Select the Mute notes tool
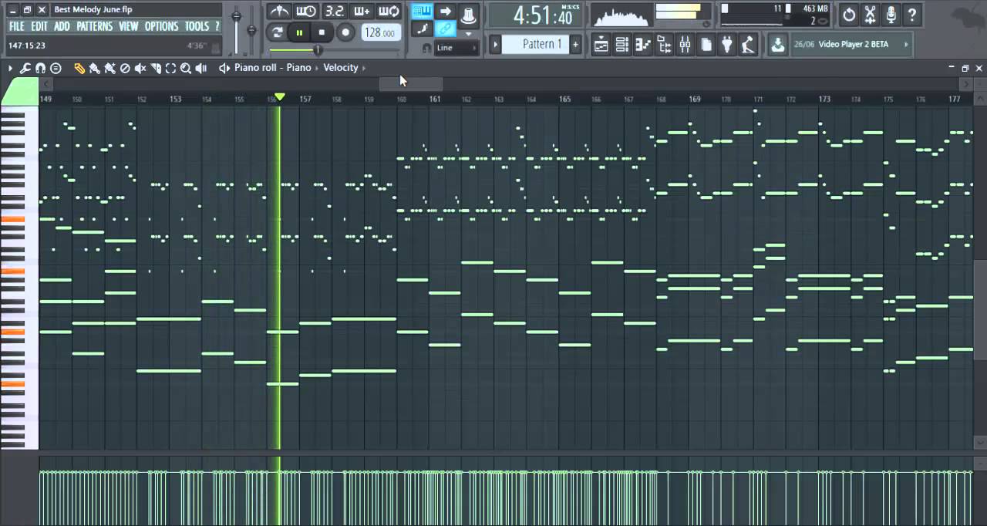Viewport: 987px width, 526px height. pyautogui.click(x=140, y=68)
